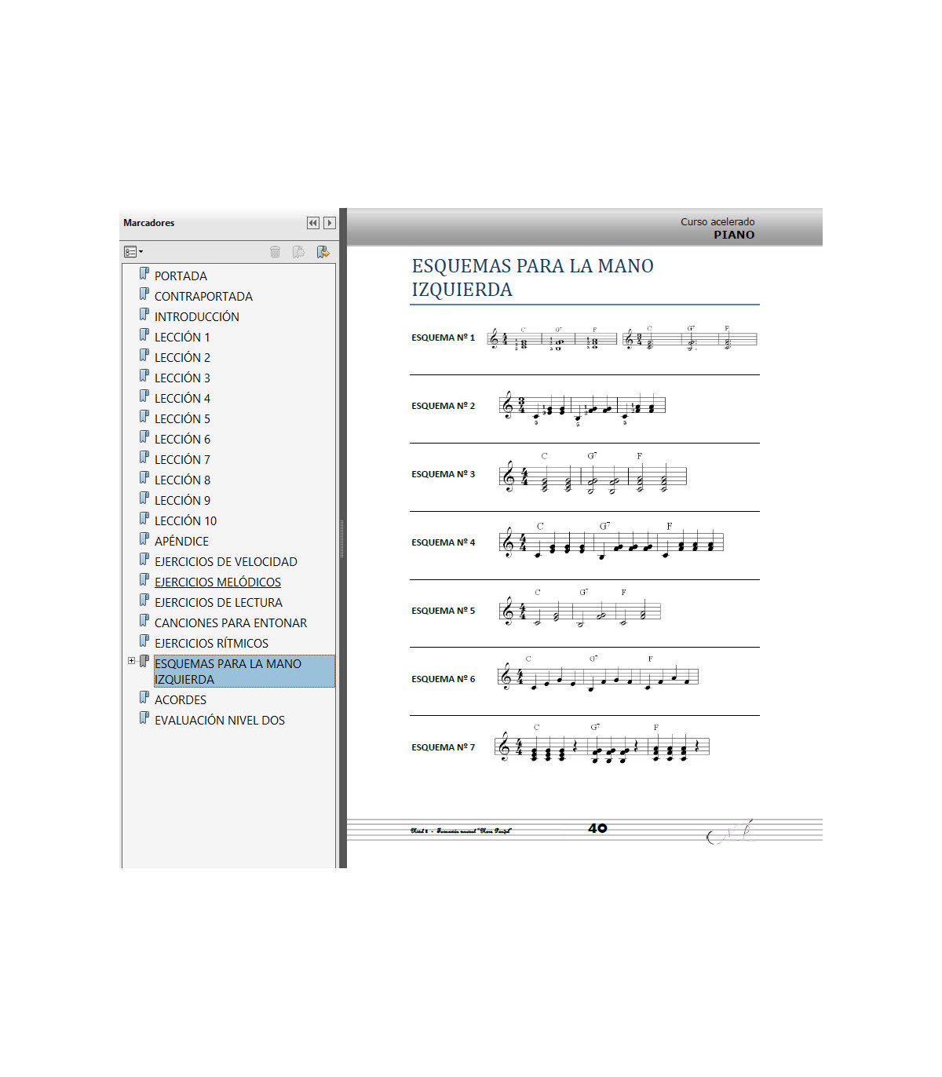The height and width of the screenshot is (1077, 942).
Task: Click the bookmark icon beside LECCIÓN 6
Action: click(x=144, y=437)
